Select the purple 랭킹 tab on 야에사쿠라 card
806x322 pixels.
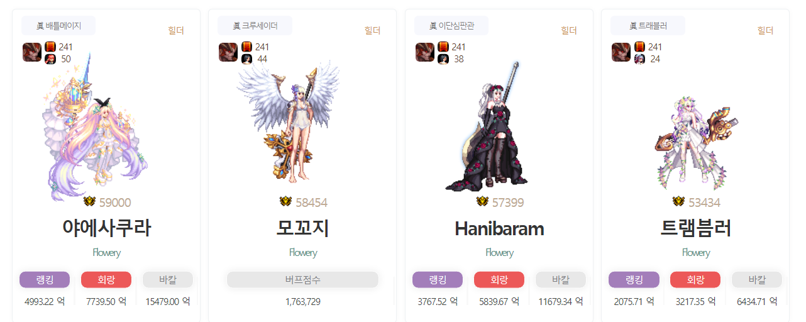click(45, 280)
